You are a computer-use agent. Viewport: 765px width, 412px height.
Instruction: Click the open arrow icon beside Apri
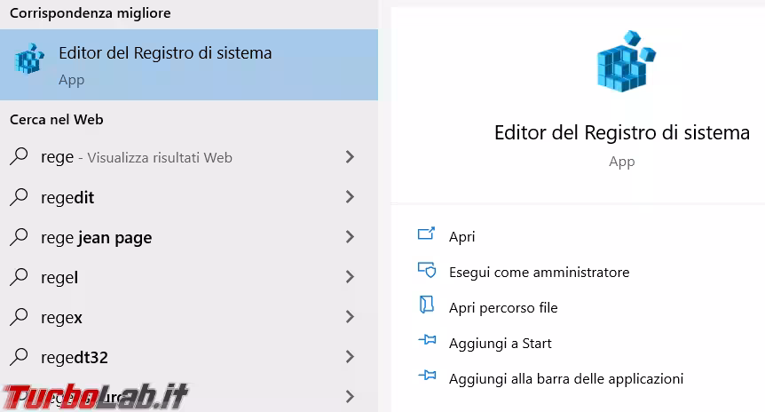[426, 234]
